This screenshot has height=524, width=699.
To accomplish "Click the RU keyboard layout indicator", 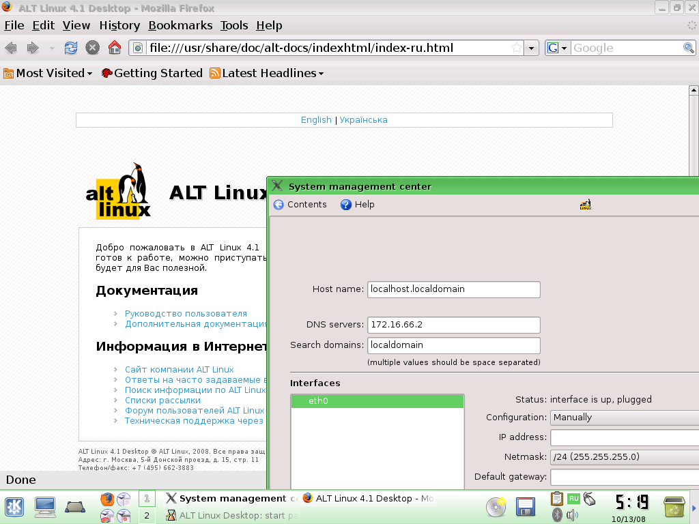I will pos(573,499).
